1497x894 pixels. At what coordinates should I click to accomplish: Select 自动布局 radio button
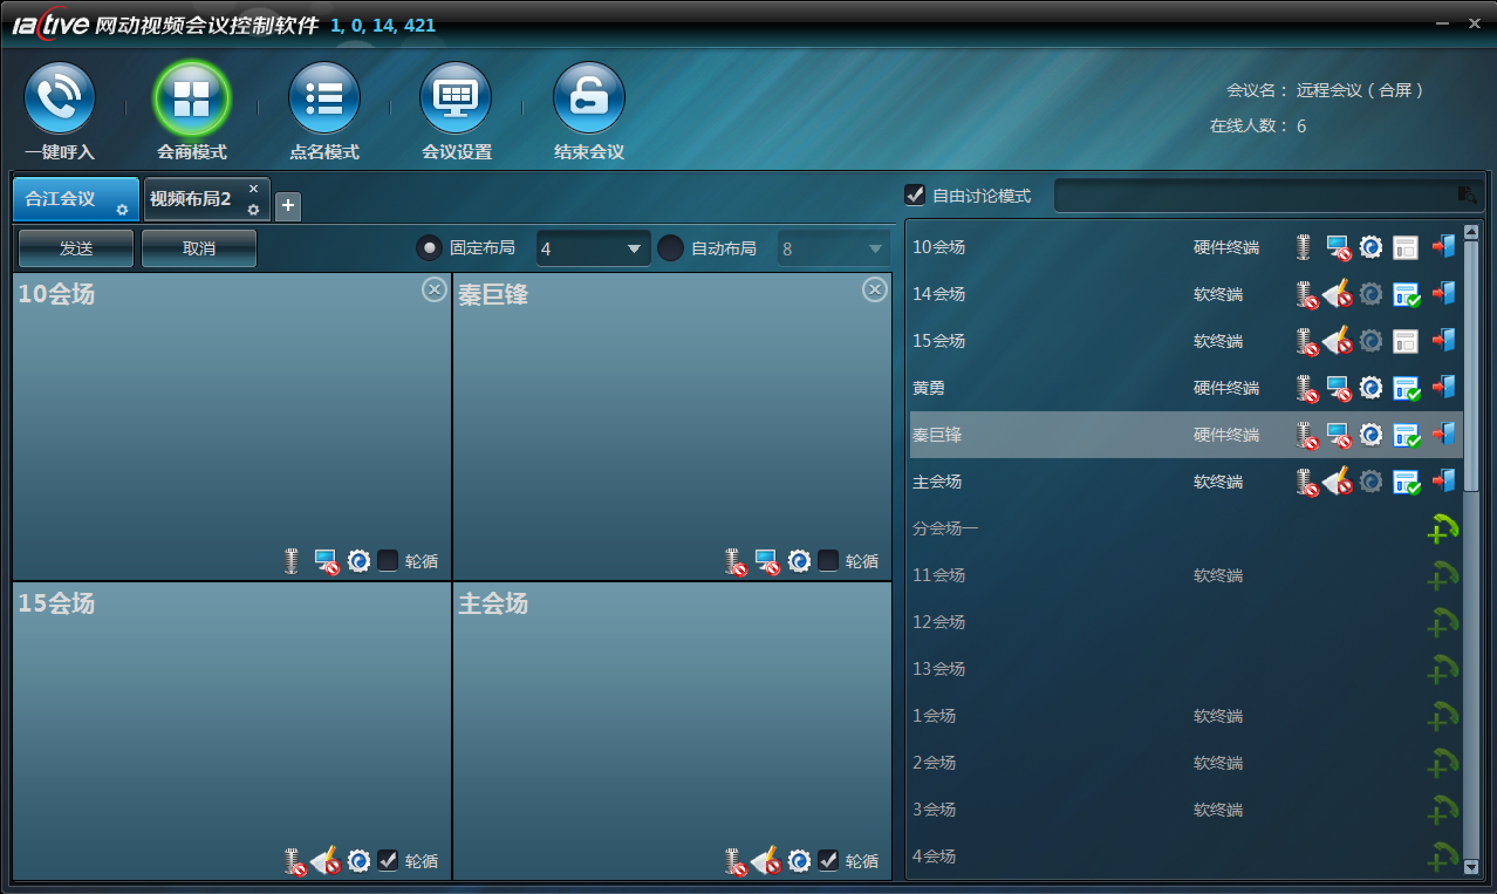tap(670, 248)
